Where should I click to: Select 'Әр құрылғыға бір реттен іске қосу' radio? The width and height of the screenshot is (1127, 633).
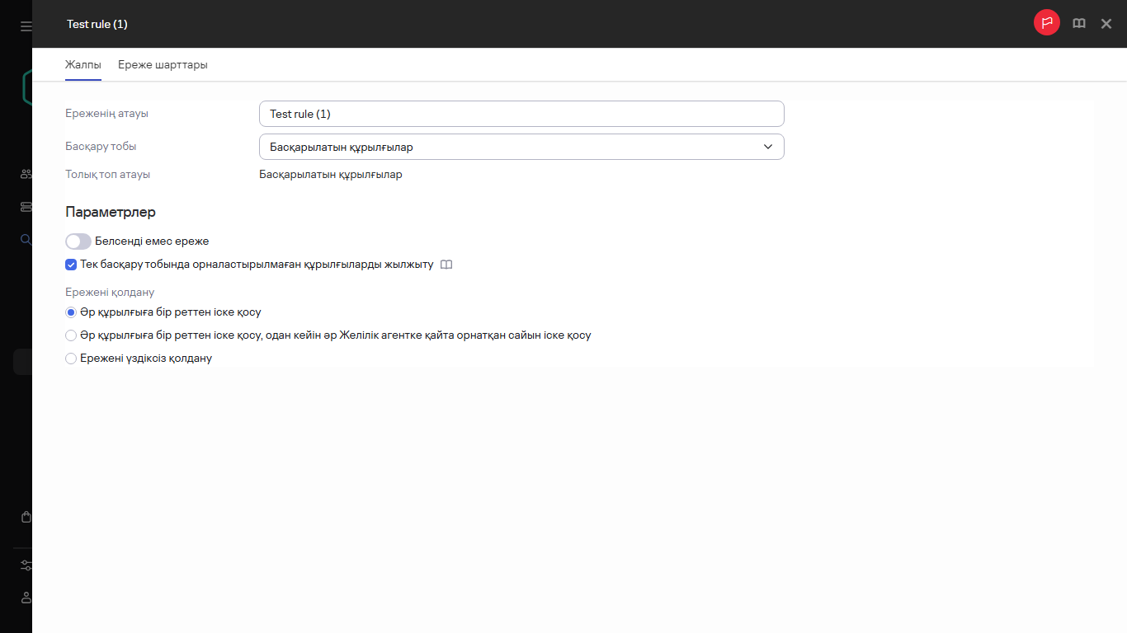[x=71, y=312]
